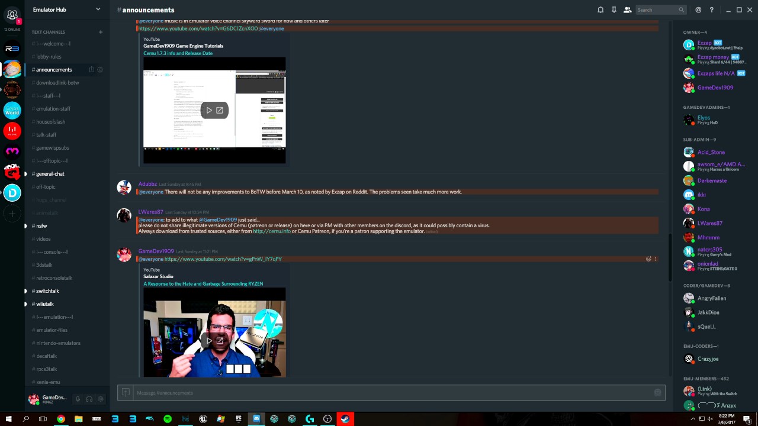Viewport: 758px width, 426px height.
Task: Expand the Emulator Hub server dropdown
Action: (x=98, y=9)
